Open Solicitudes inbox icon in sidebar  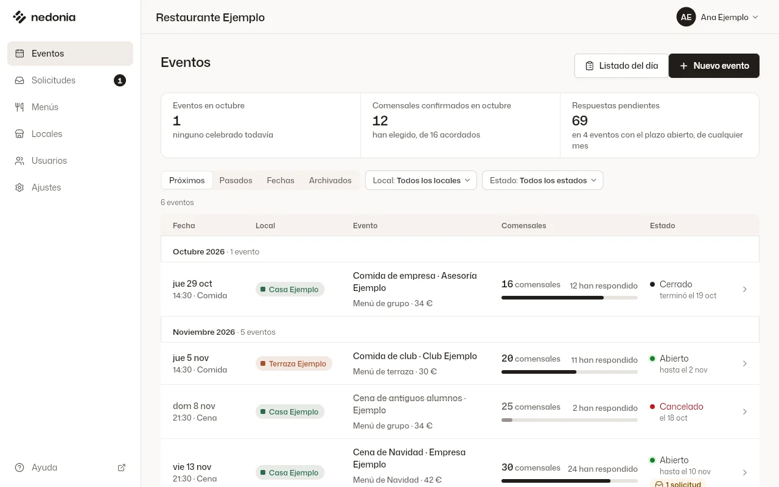[x=19, y=80]
